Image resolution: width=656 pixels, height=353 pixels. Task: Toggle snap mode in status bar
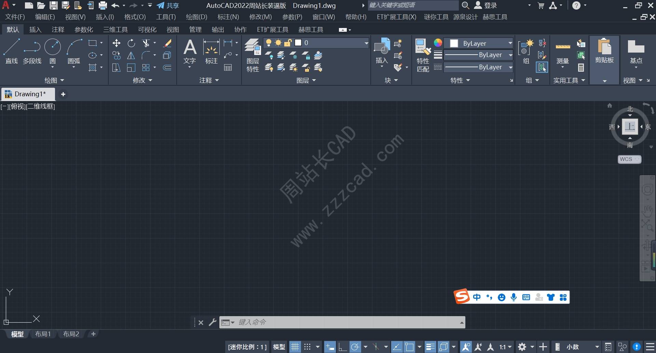307,347
